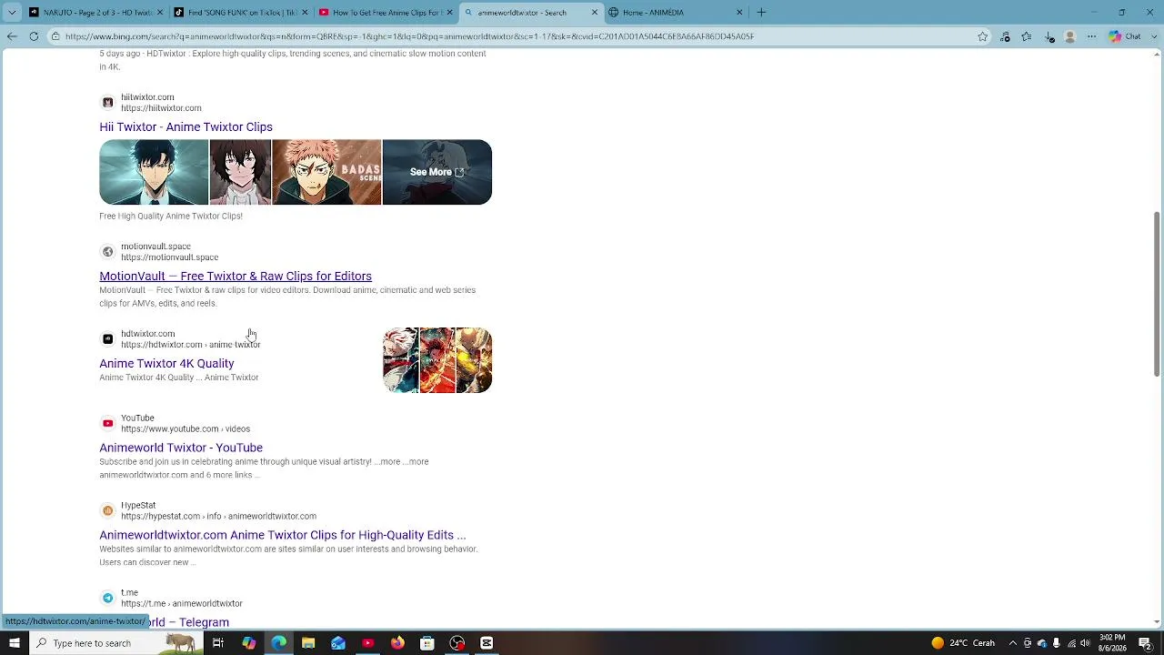Click the hdtwixtor.com site favicon
This screenshot has height=655, width=1164.
tap(107, 339)
